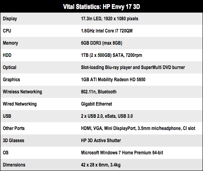
Task: Click the 1TB SATA 7200rpm value
Action: pyautogui.click(x=111, y=55)
